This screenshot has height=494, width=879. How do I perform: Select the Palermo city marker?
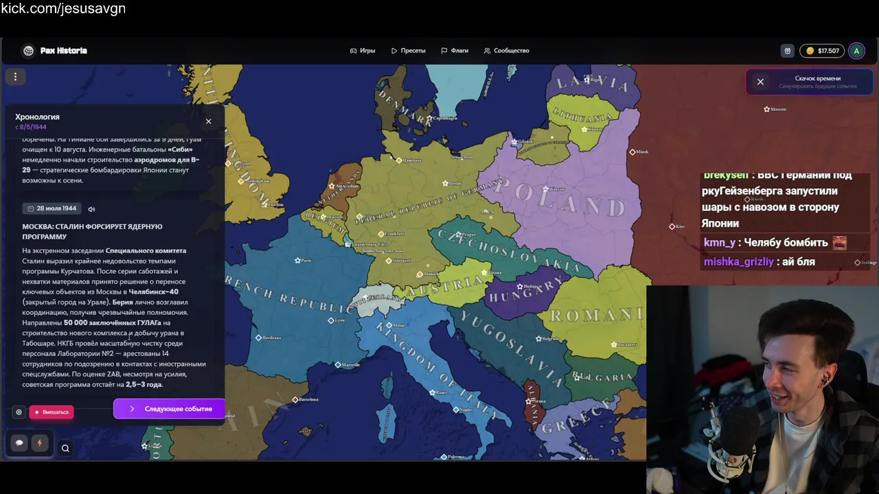(x=444, y=457)
